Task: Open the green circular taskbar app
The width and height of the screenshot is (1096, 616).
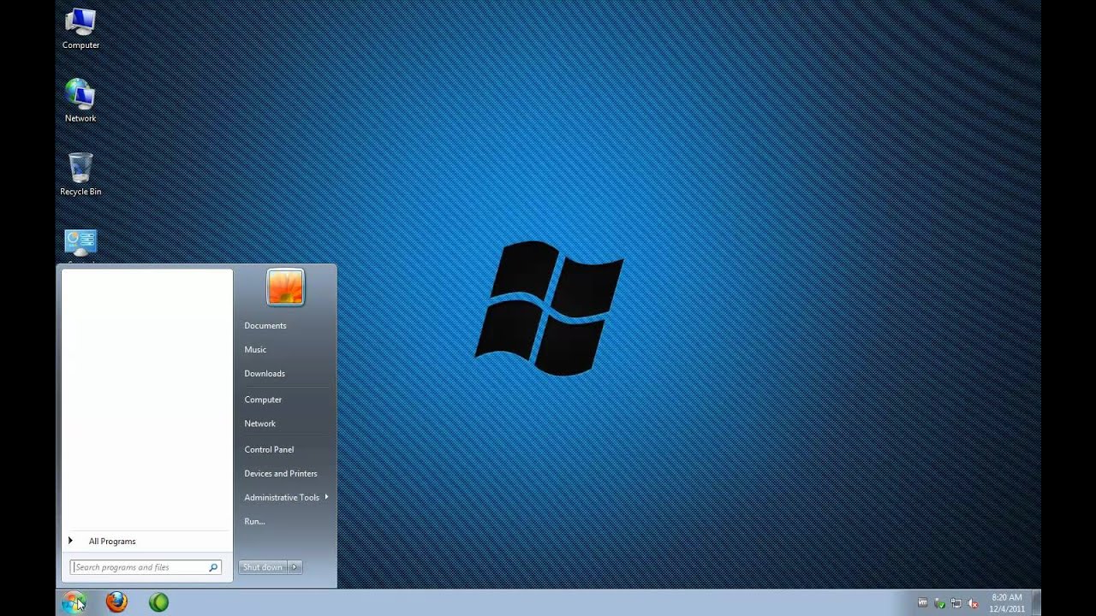Action: pyautogui.click(x=158, y=602)
